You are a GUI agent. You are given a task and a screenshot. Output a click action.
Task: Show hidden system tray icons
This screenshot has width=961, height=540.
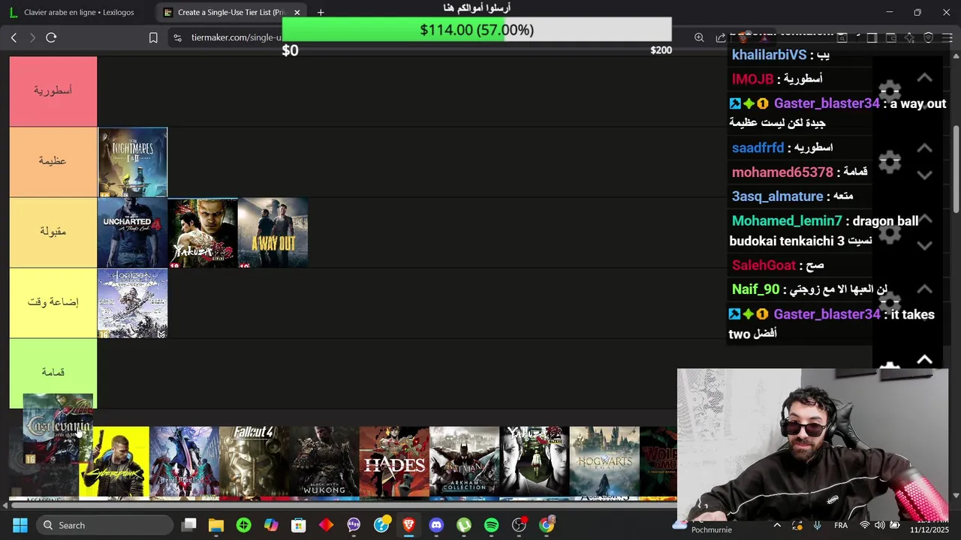777,525
